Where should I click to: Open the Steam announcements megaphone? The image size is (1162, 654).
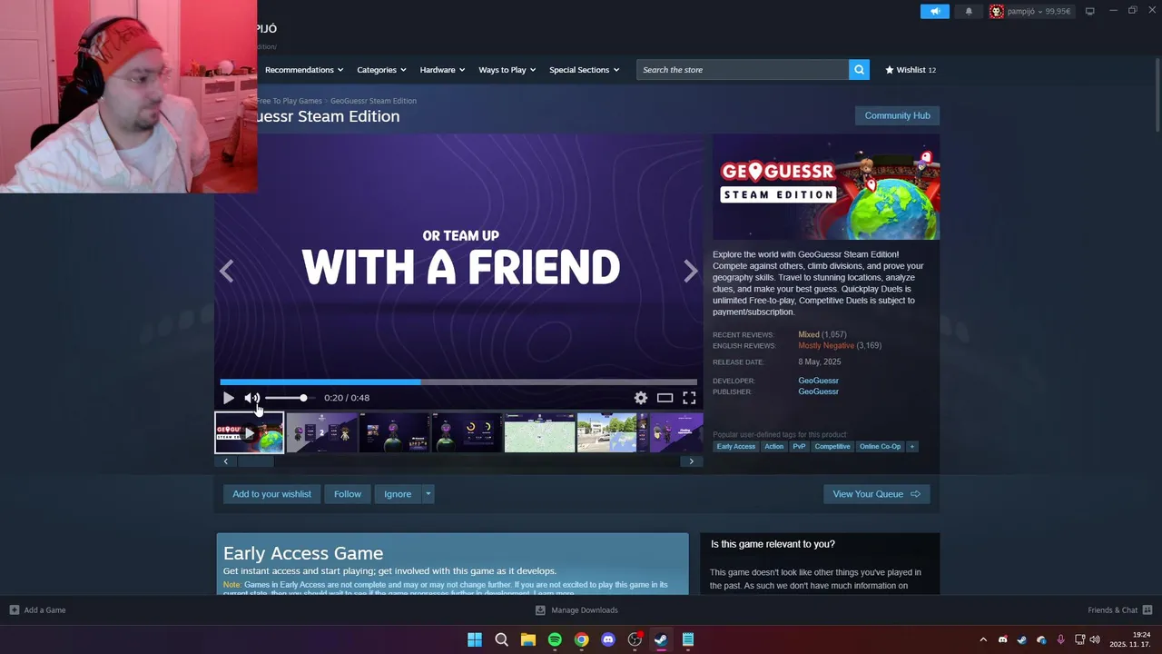[934, 12]
